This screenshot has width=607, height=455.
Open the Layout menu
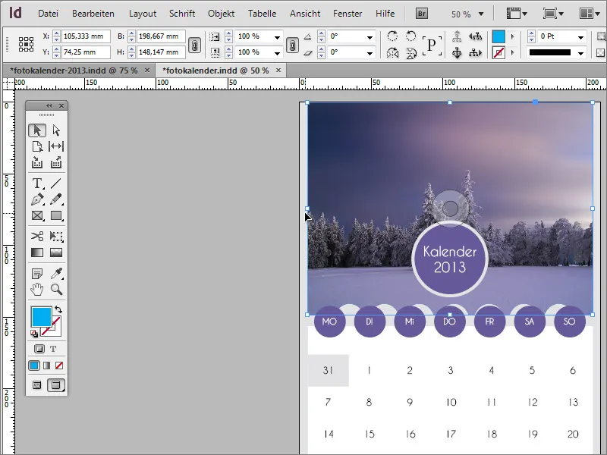(143, 14)
